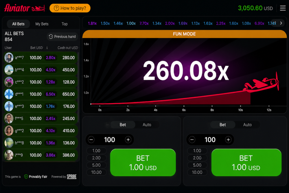Click the 1.50x history multiplier
The height and width of the screenshot is (193, 289).
coord(105,23)
